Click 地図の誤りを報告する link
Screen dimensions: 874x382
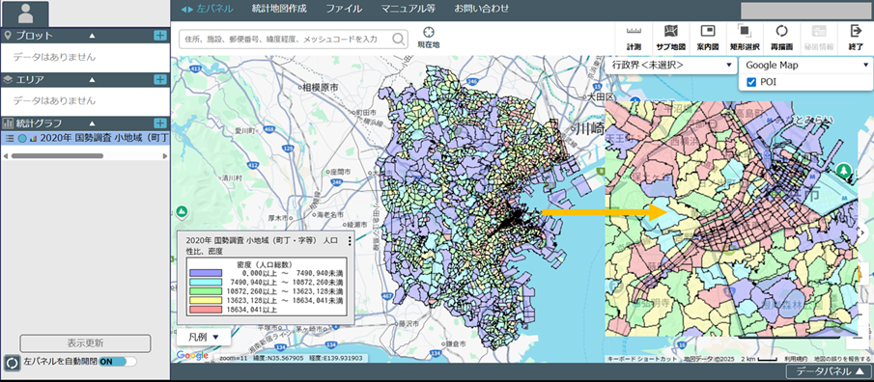842,359
